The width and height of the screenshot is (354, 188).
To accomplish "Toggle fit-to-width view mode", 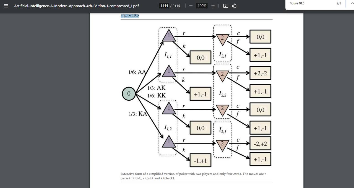I will pyautogui.click(x=226, y=6).
